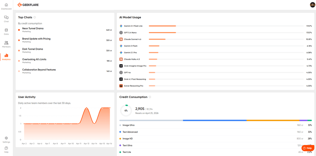
Task: Select the Chat icon in the sidebar
Action: click(6, 17)
